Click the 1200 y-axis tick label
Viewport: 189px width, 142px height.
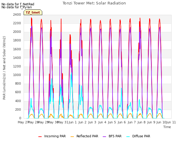pyautogui.click(x=17, y=66)
